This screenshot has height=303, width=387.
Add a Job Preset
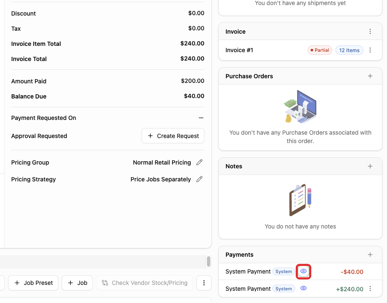pos(33,283)
